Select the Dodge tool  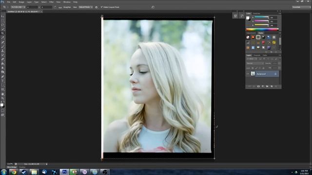[x=2, y=72]
